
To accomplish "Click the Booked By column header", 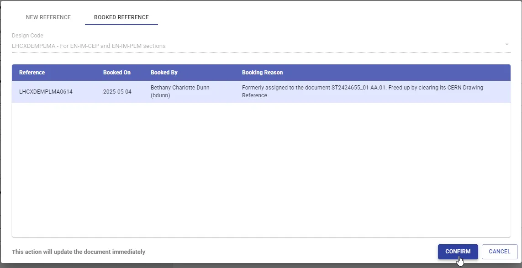I will pyautogui.click(x=164, y=73).
